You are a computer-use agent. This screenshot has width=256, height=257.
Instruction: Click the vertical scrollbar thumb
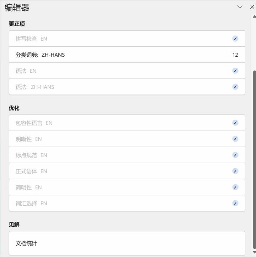pos(254,160)
